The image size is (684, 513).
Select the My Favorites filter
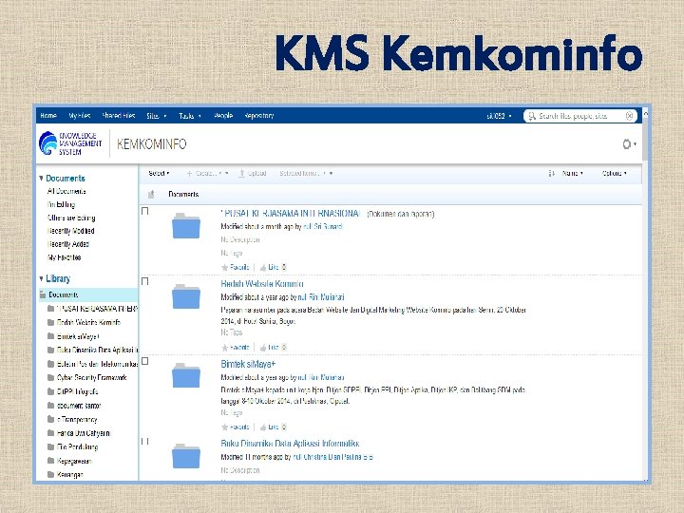[65, 257]
